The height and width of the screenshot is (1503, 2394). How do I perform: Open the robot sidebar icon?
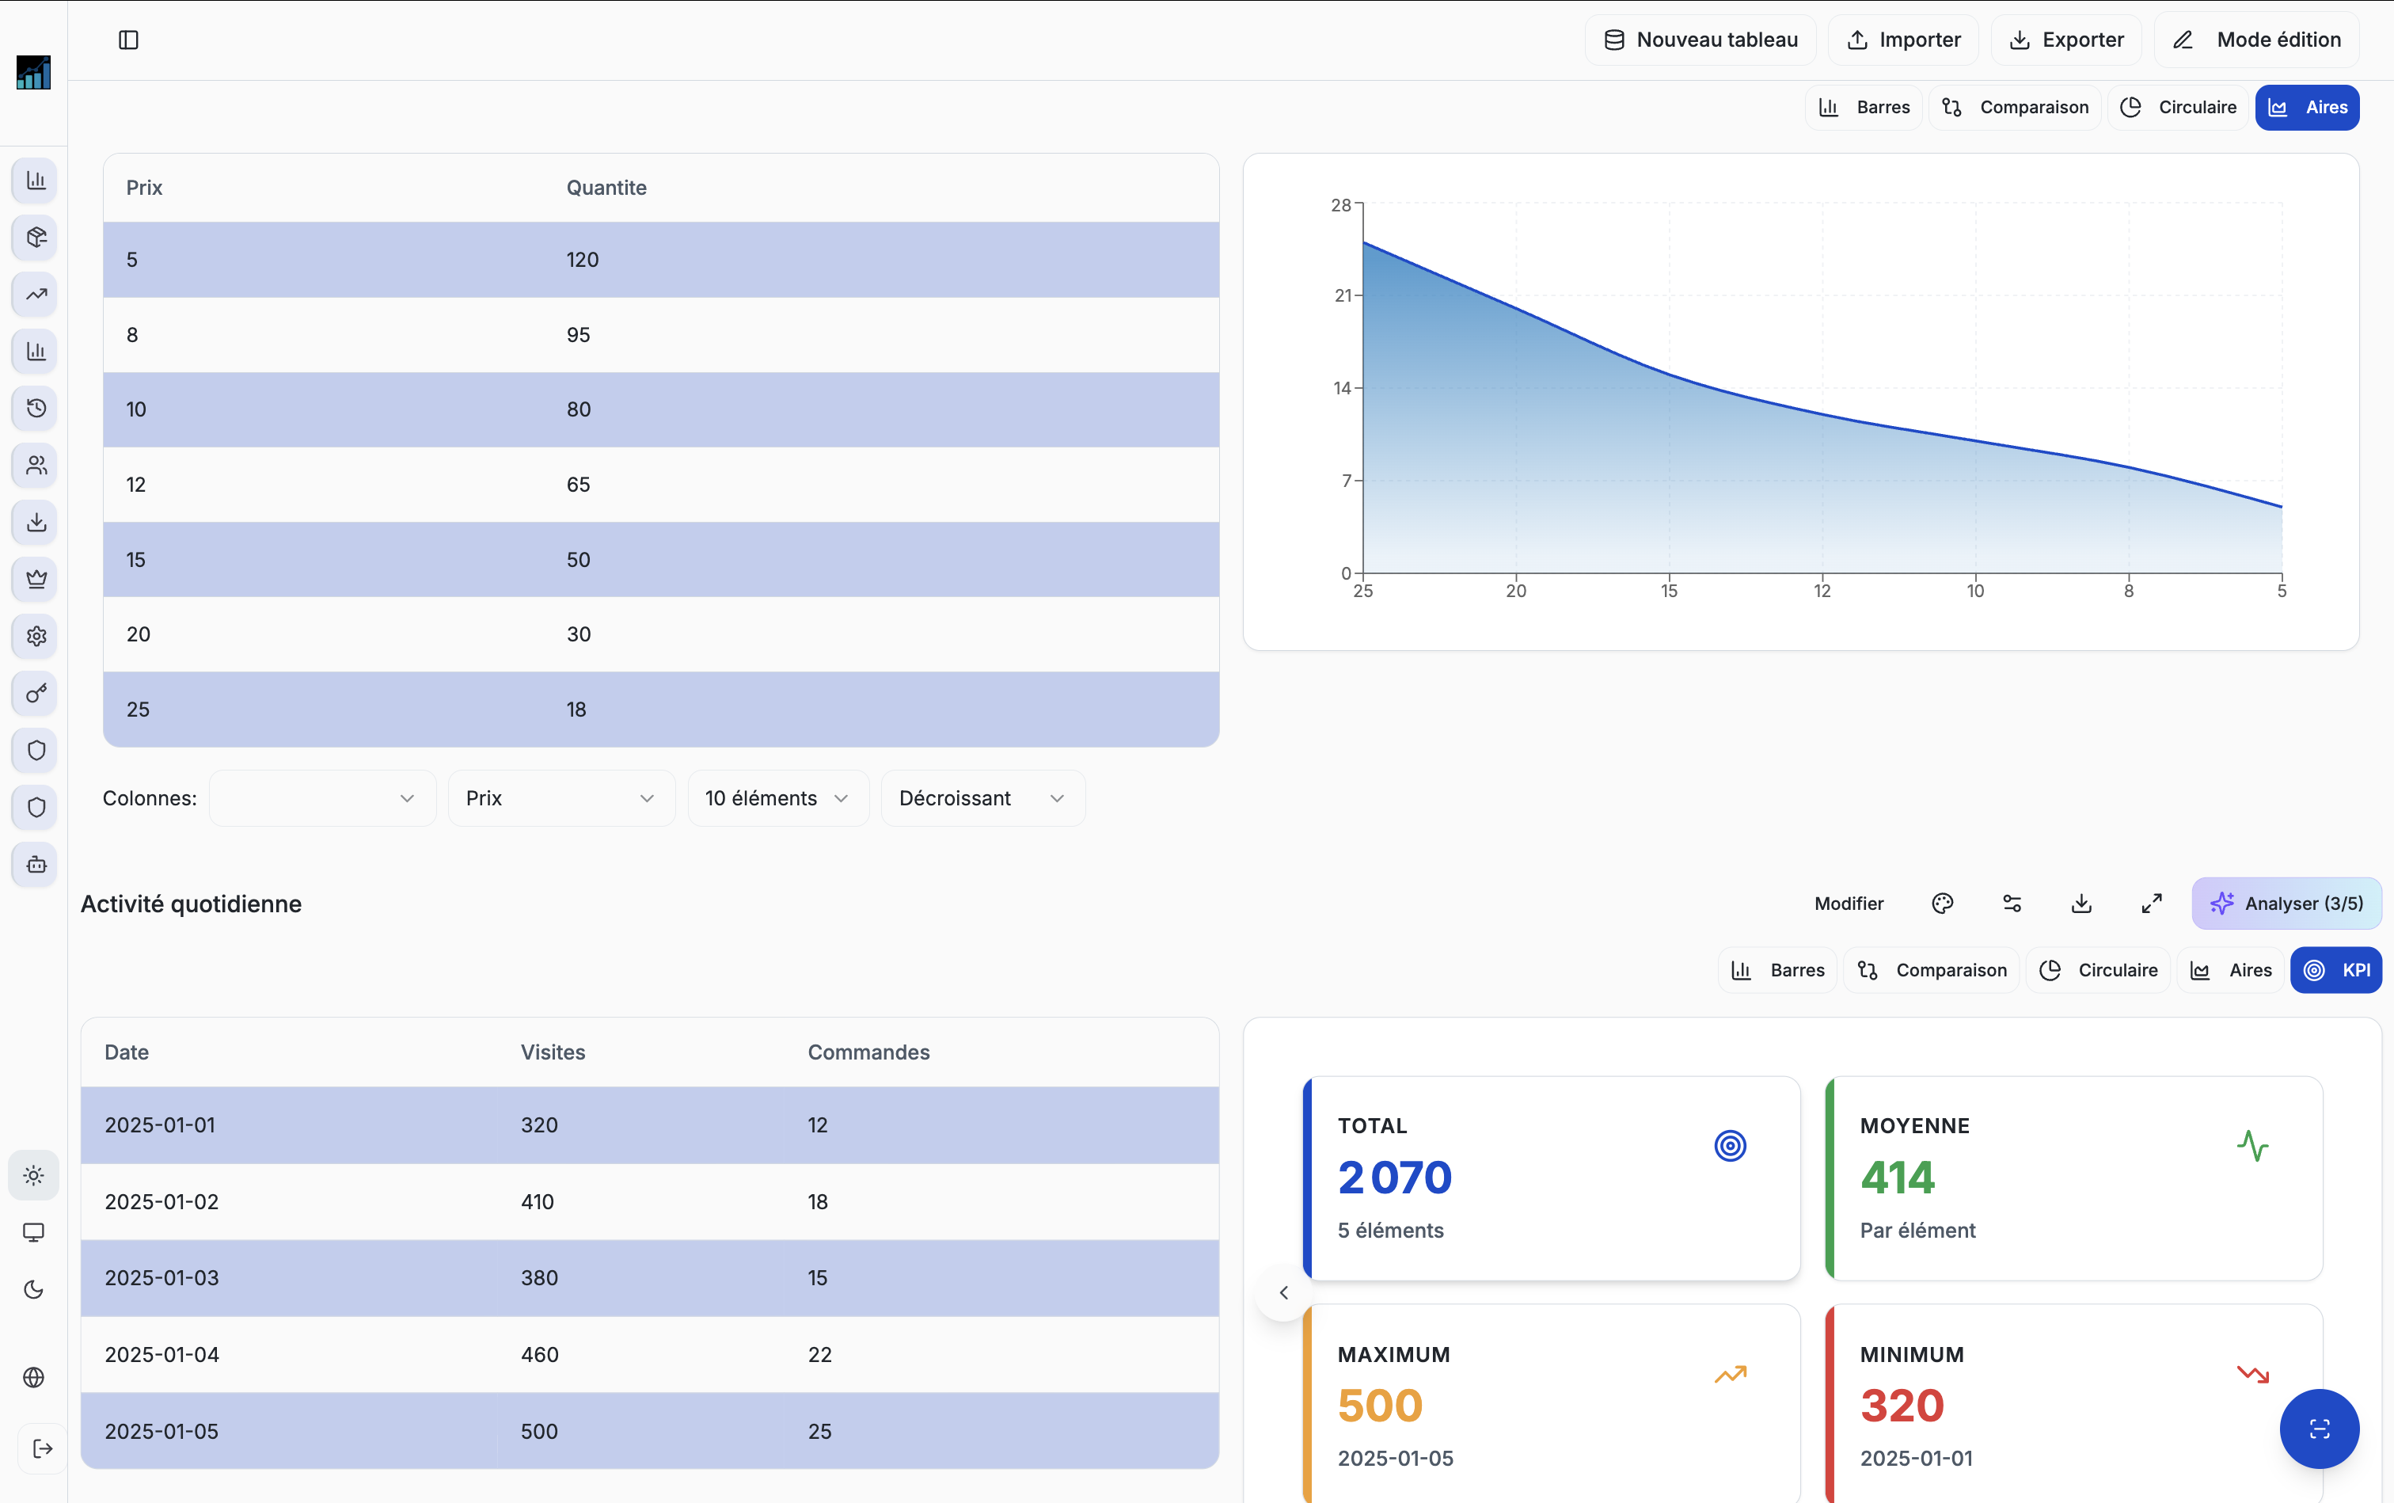[x=36, y=864]
